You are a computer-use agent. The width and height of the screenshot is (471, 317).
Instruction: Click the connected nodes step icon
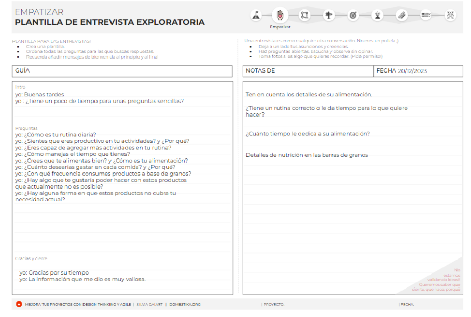[x=304, y=16]
